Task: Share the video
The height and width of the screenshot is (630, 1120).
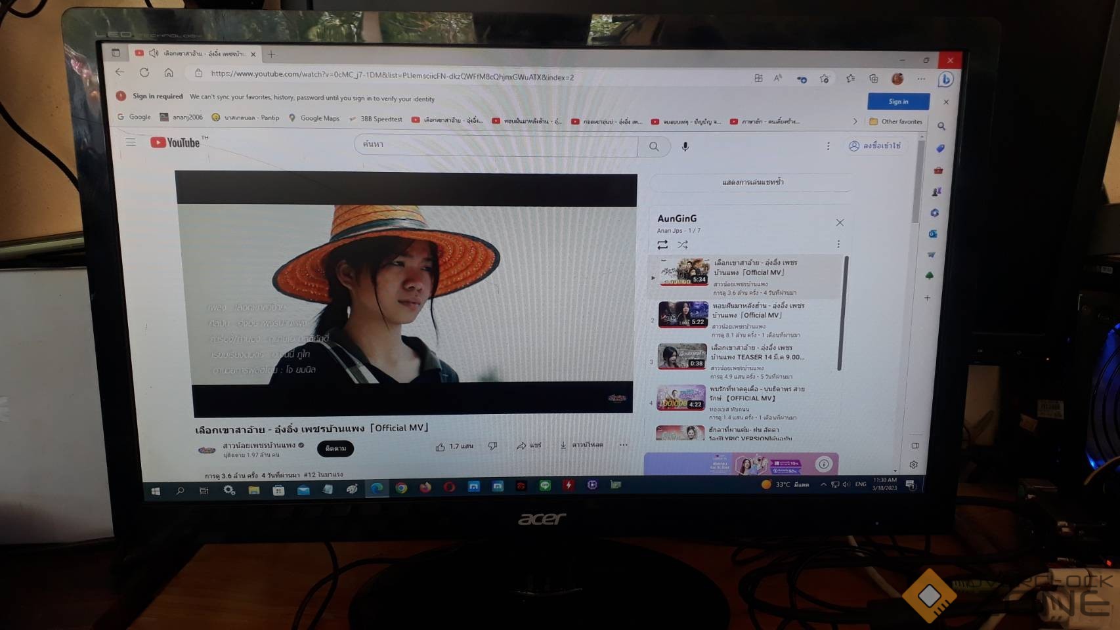Action: pos(528,446)
